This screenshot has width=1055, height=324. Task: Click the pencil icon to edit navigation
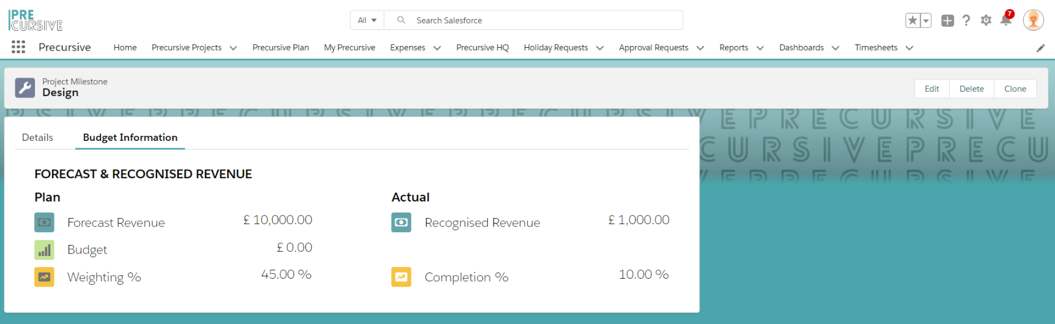[1040, 48]
